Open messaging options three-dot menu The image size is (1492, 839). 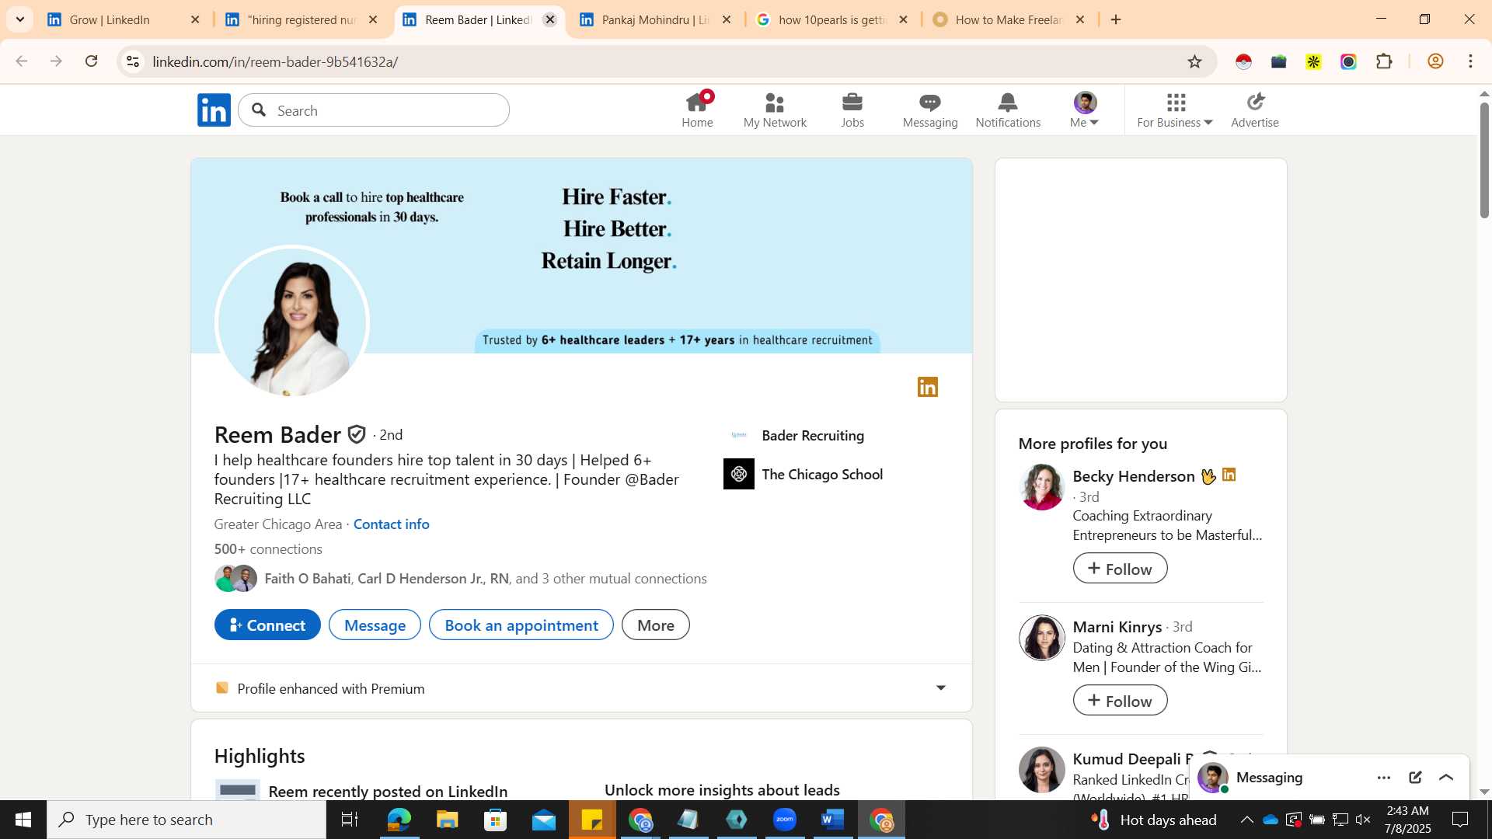pos(1384,778)
